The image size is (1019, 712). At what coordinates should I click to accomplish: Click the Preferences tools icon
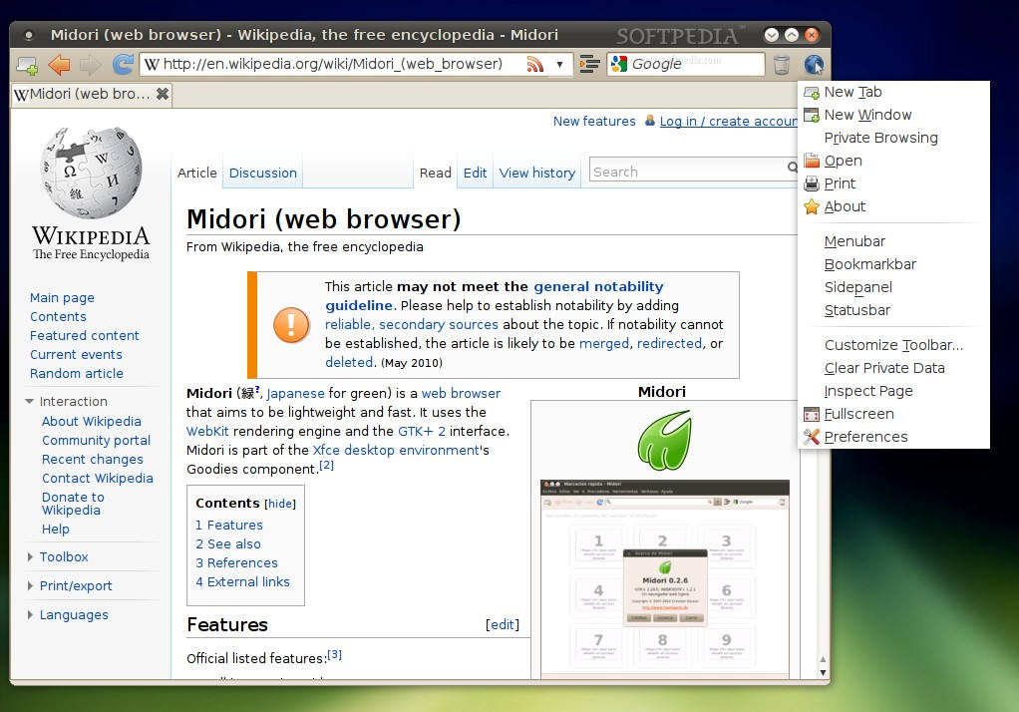(812, 437)
